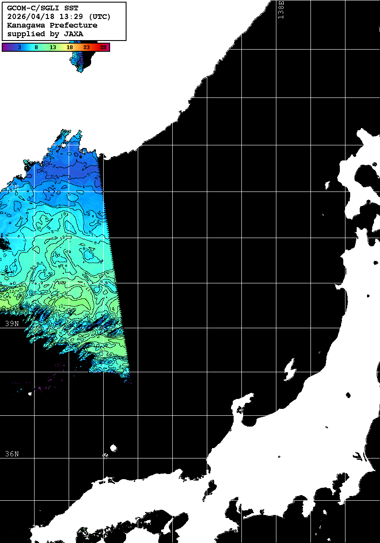Click the small round island near 36N
This screenshot has width=380, height=543.
pyautogui.click(x=113, y=448)
